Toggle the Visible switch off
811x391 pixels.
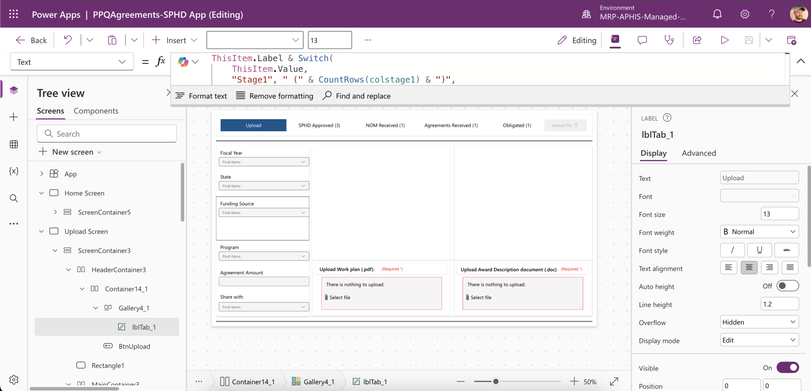click(x=787, y=368)
